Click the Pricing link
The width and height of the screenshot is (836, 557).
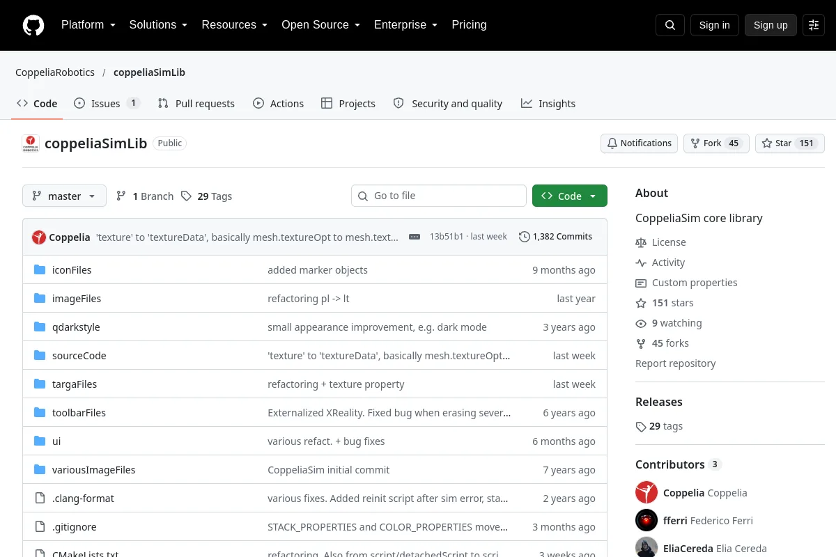coord(469,25)
